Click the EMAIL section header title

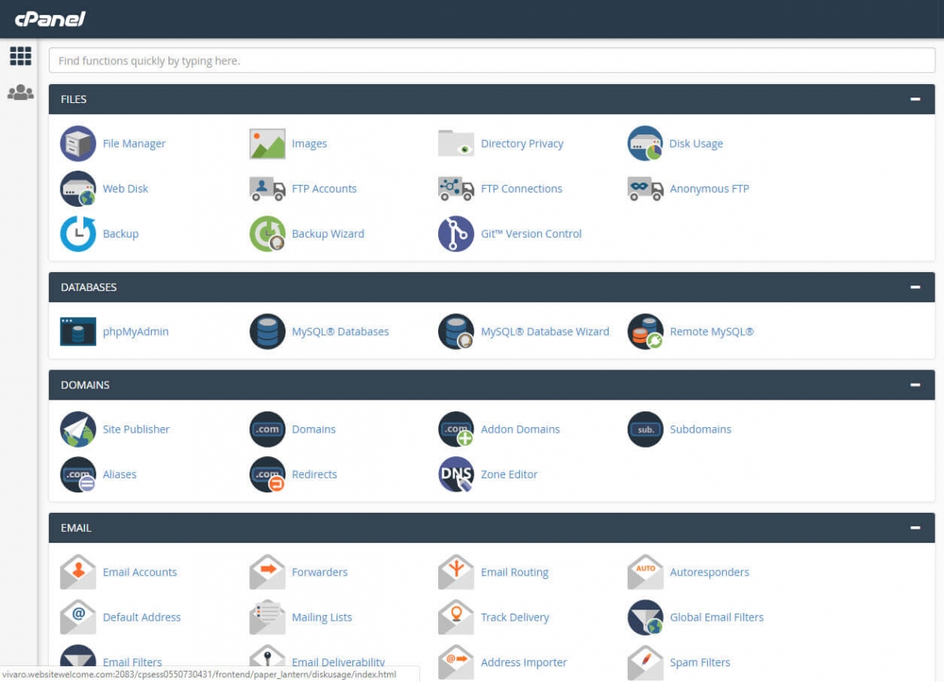tap(76, 528)
